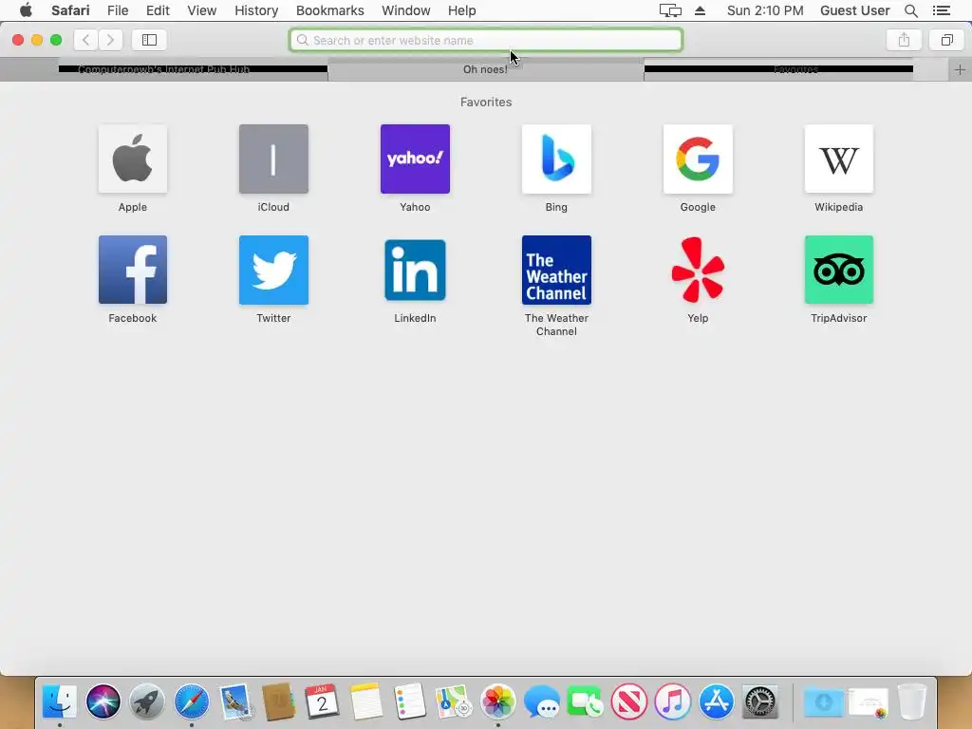The height and width of the screenshot is (729, 972).
Task: Open Calendar icon in Dock
Action: 323,701
